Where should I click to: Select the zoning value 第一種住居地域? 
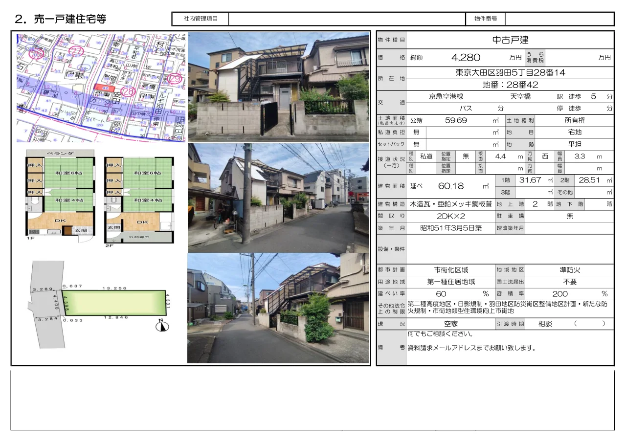tap(450, 282)
